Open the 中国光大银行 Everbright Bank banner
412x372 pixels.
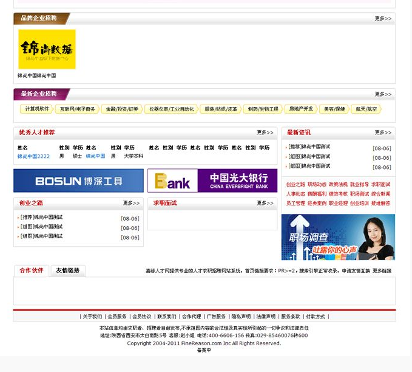212,181
